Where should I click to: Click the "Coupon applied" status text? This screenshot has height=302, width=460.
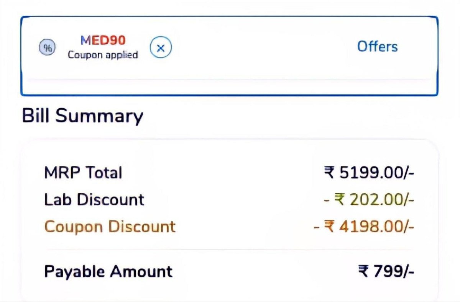103,55
